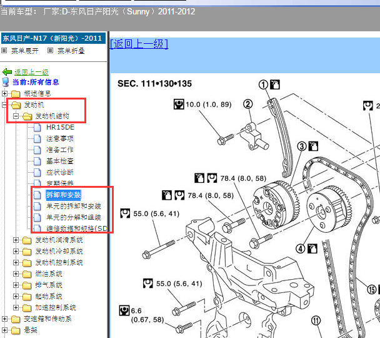Expand the 概述信息 tree node
Image resolution: width=380 pixels, height=338 pixels.
point(4,93)
